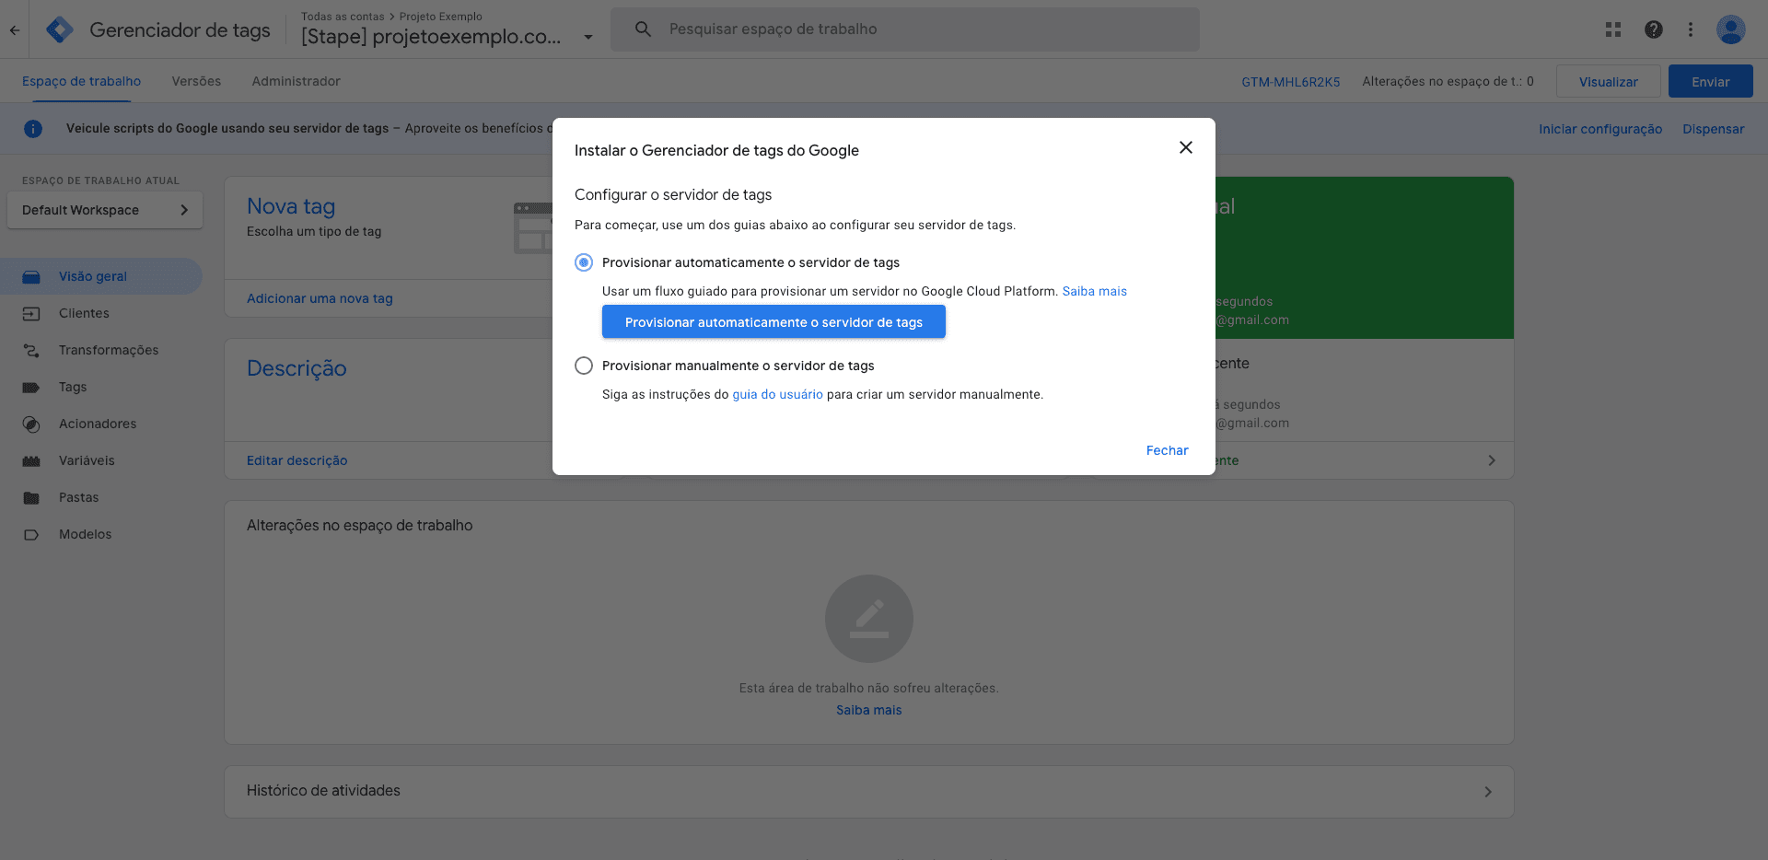This screenshot has height=860, width=1768.
Task: Click Adicionar uma nova tag link
Action: (x=320, y=298)
